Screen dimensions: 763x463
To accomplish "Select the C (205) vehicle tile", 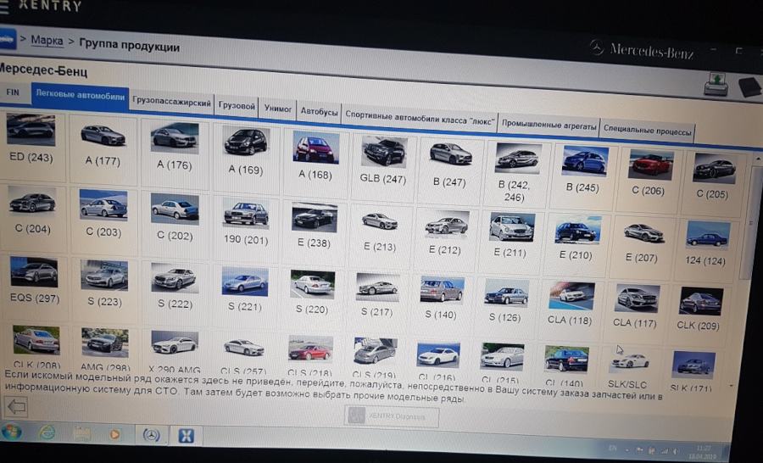I will click(713, 176).
